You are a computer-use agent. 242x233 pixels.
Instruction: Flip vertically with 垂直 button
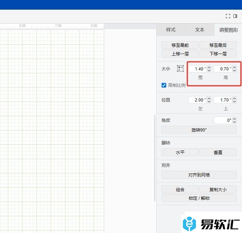218,153
